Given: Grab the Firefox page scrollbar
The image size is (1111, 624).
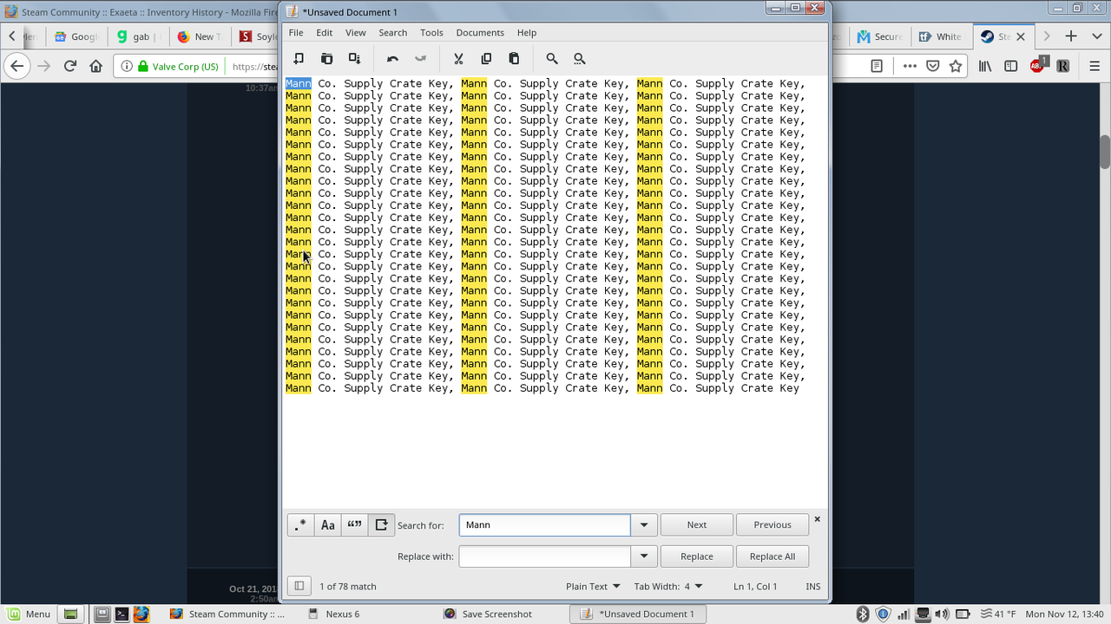Looking at the screenshot, I should click(1105, 153).
